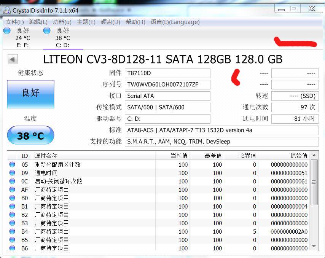Click raw value 0000000002A0 in row B4
The height and width of the screenshot is (258, 325).
point(289,231)
